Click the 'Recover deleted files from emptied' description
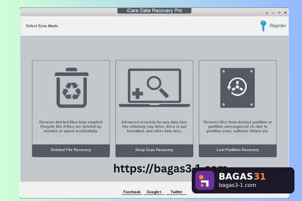The height and width of the screenshot is (201, 302). pyautogui.click(x=71, y=127)
